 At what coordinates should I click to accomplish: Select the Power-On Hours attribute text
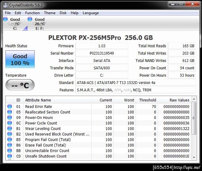point(39,118)
